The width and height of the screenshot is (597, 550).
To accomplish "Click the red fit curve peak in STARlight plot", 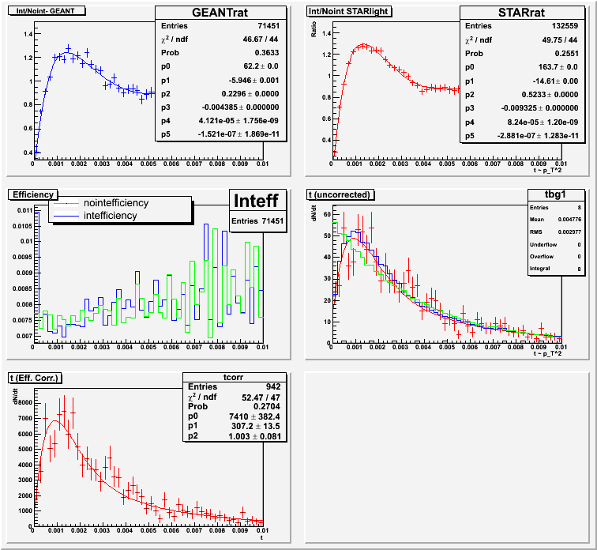I will 362,46.
